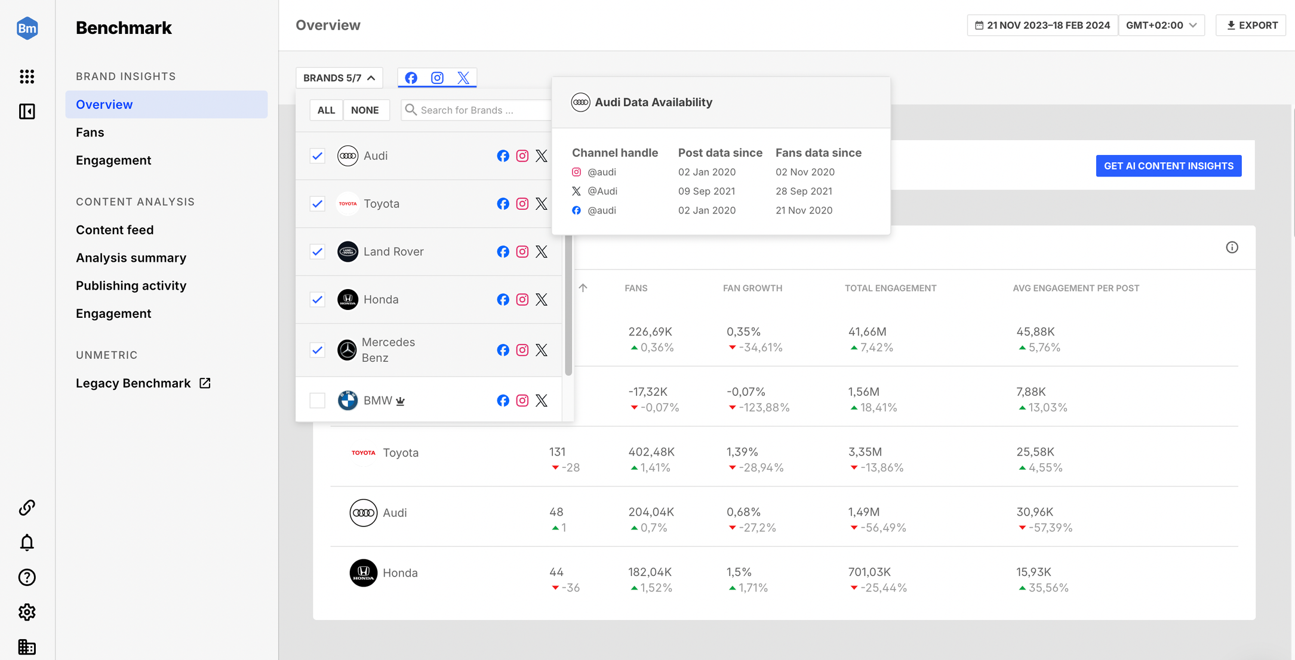Click the EXPORT button
Viewport: 1295px width, 660px height.
pyautogui.click(x=1251, y=24)
